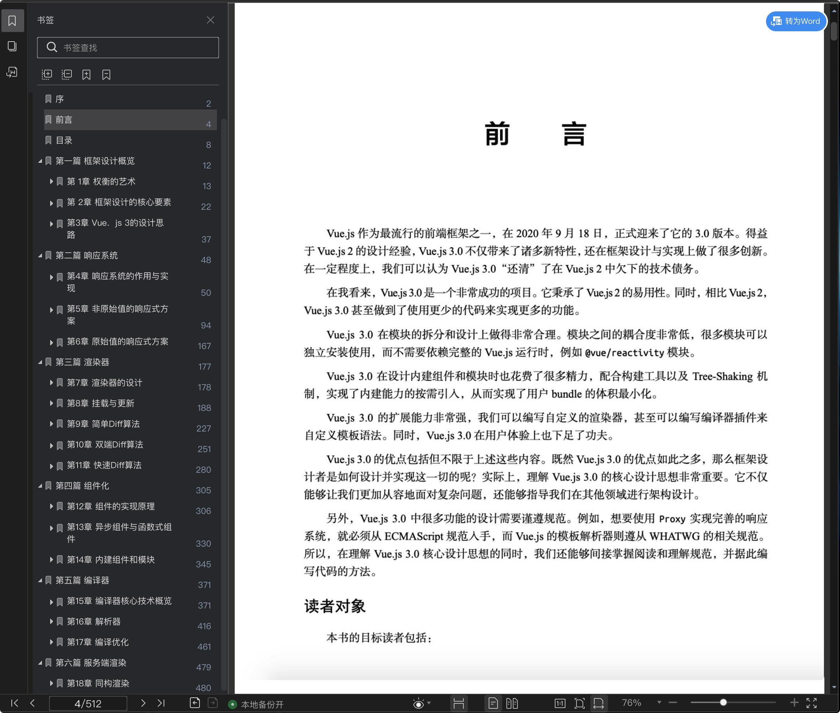Collapse 第一篇 框架设计概览 section

(x=40, y=161)
